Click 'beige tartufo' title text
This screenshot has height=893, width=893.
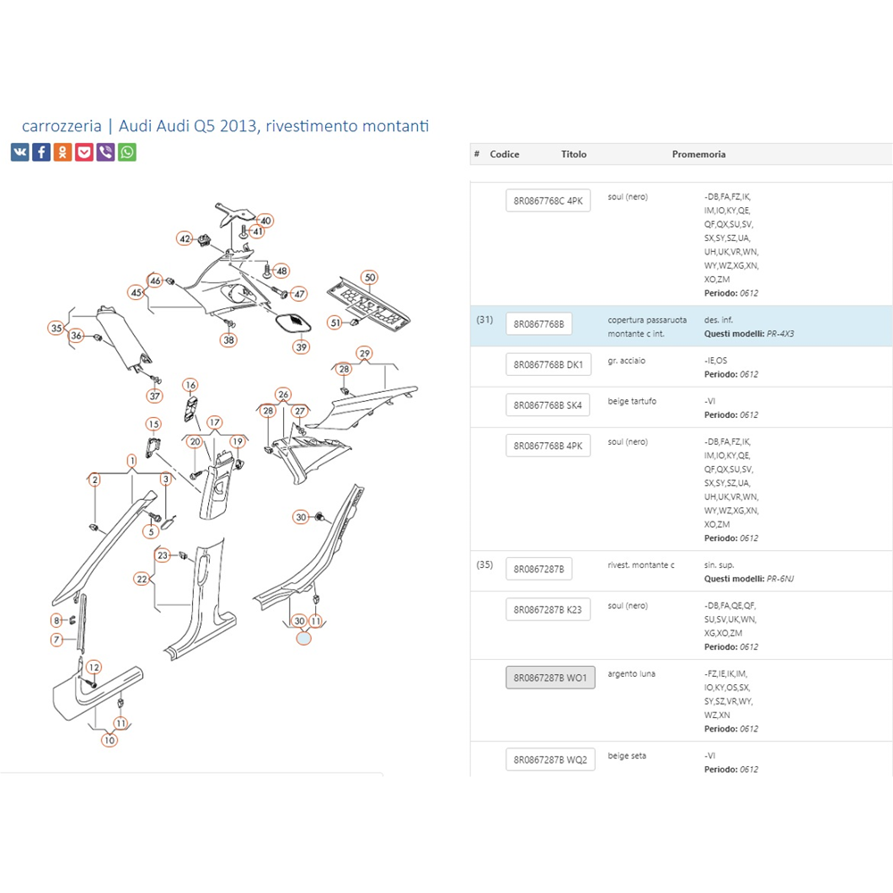pos(631,401)
